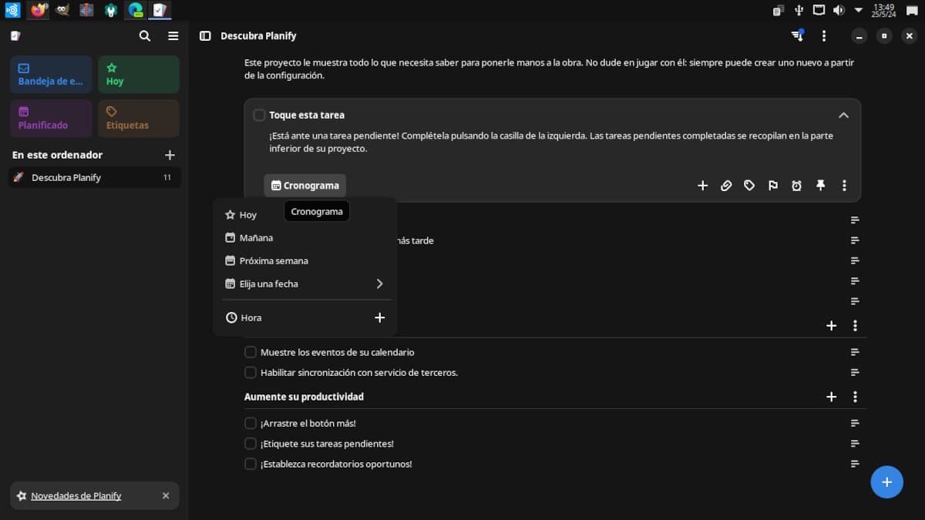Image resolution: width=925 pixels, height=520 pixels.
Task: Click the blue floating add task button
Action: point(886,482)
